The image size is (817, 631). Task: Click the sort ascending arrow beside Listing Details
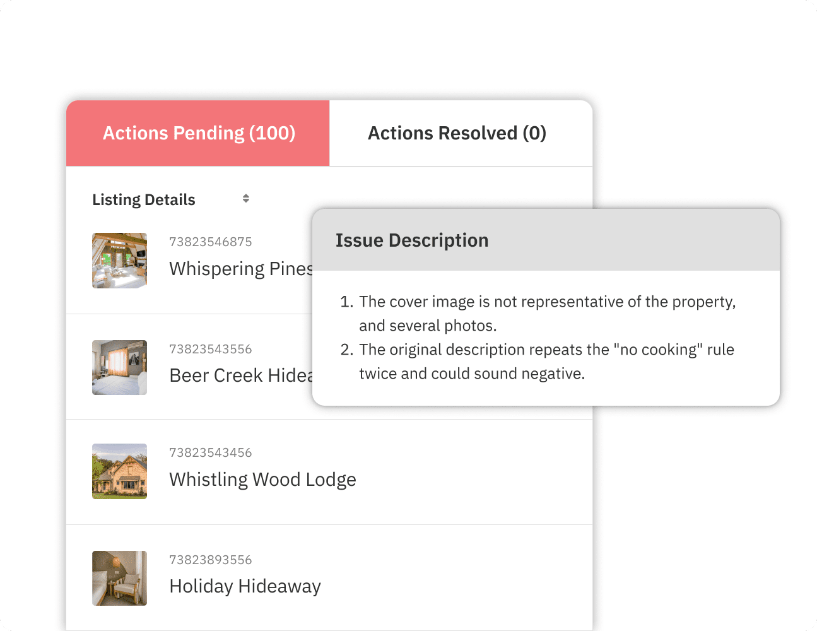pos(246,196)
